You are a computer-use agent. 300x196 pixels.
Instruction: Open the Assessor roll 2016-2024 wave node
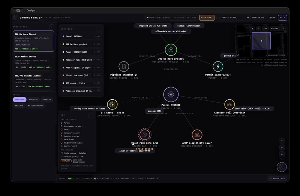click(229, 105)
